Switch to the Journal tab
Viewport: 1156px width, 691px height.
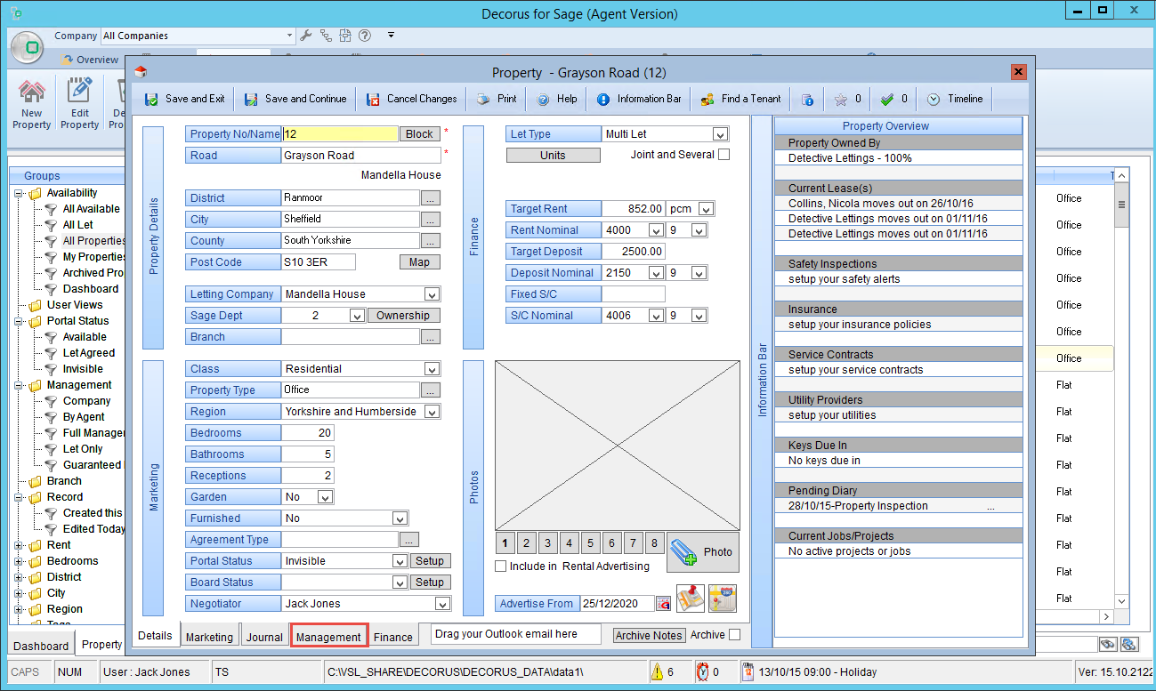264,637
